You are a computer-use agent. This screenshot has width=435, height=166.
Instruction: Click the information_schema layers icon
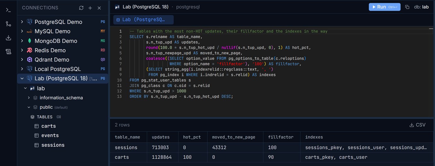35,98
